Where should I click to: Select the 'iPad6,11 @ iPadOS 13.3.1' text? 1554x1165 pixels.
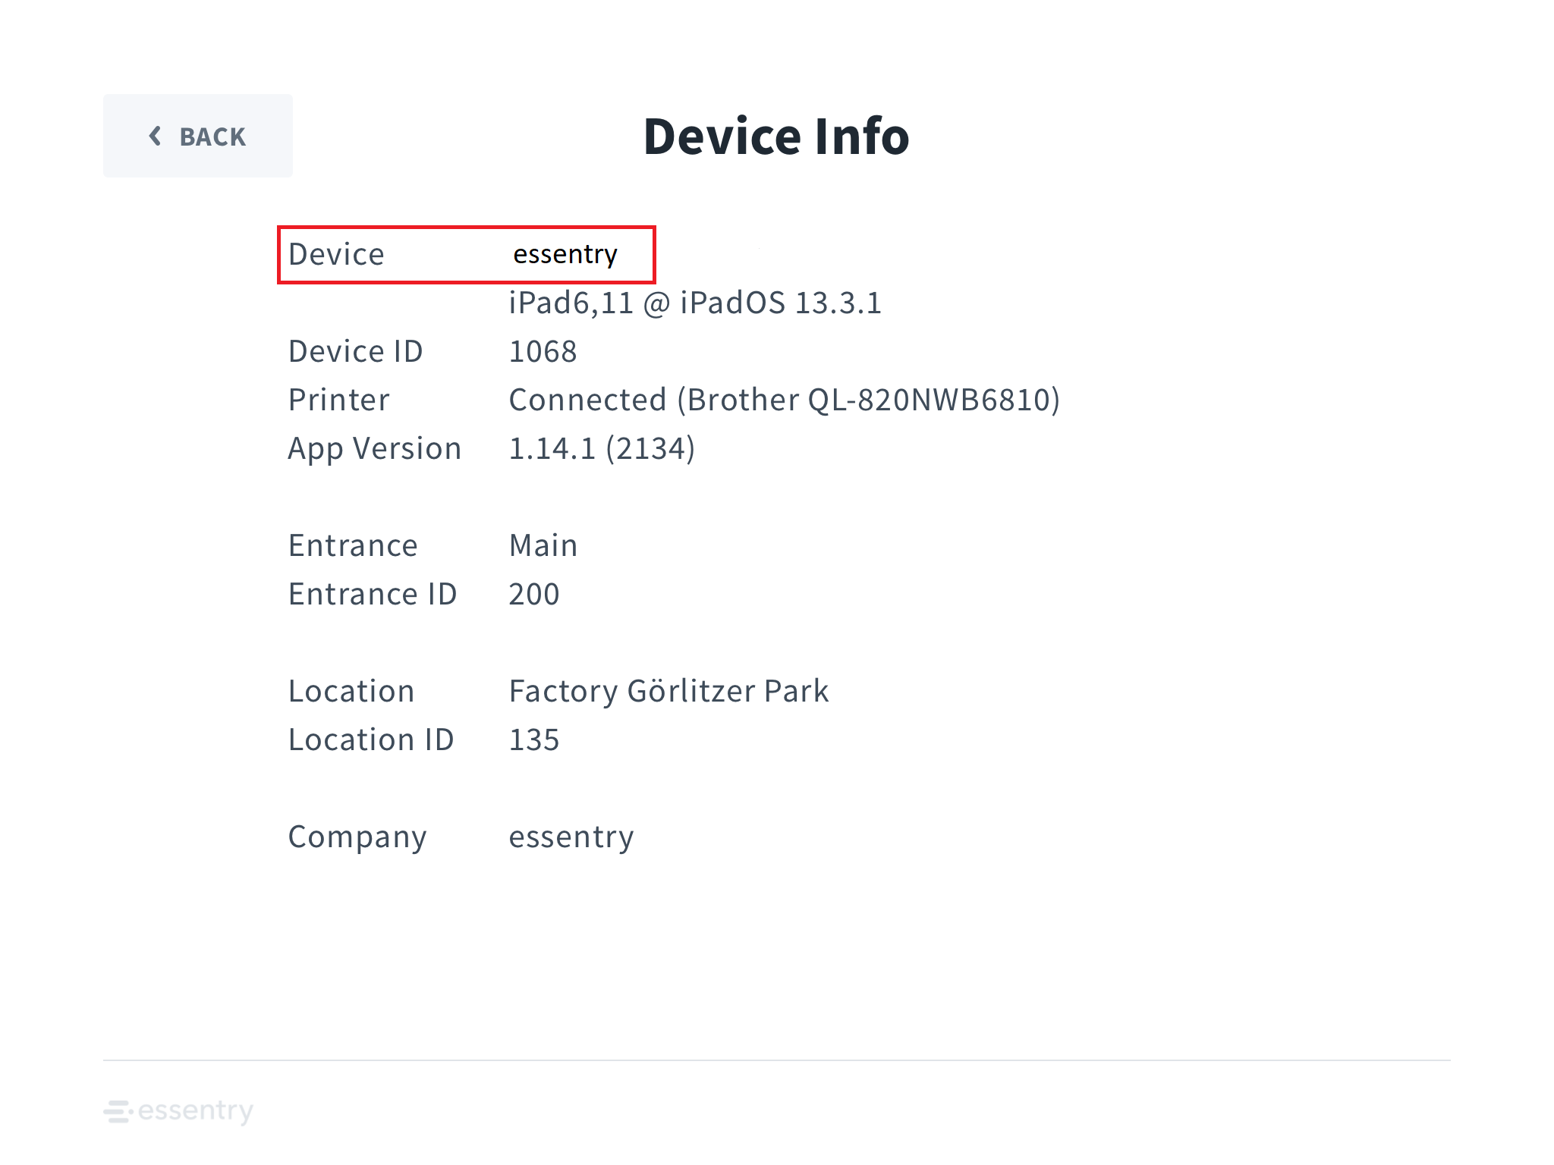[695, 303]
